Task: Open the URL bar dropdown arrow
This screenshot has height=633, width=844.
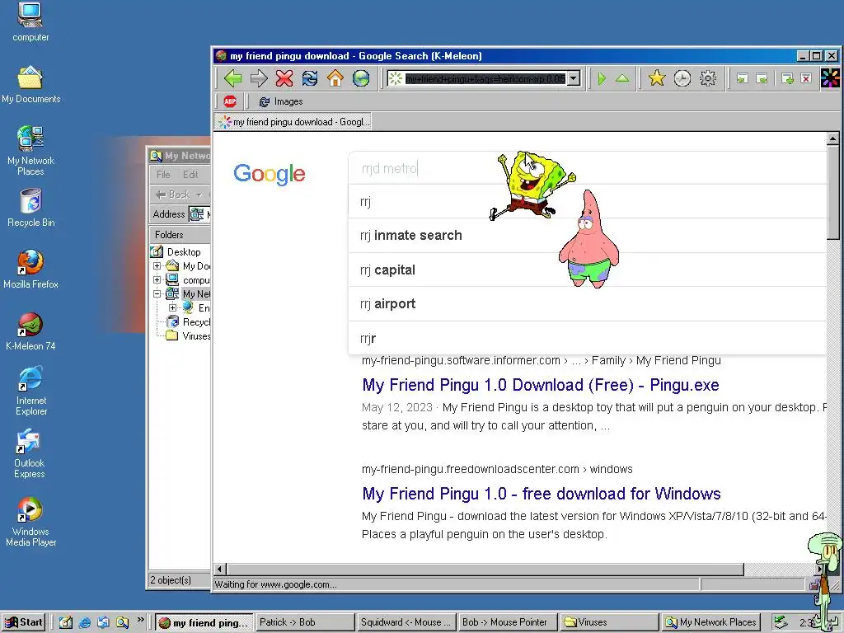Action: [574, 78]
